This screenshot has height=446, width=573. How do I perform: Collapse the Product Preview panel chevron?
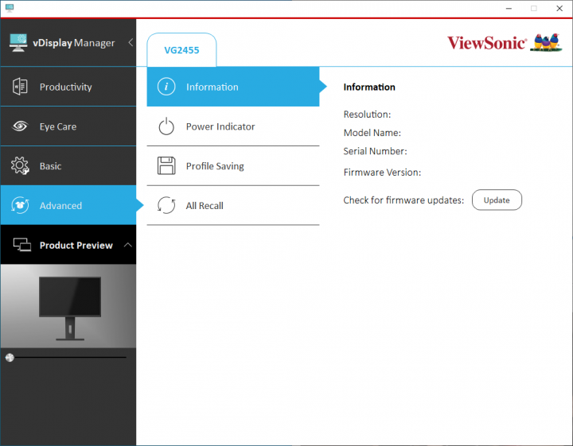point(128,245)
